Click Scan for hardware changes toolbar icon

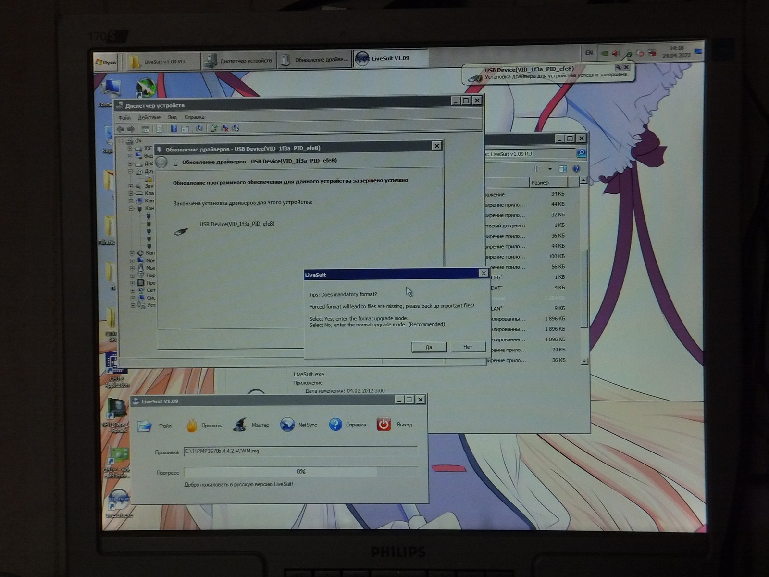(x=199, y=128)
